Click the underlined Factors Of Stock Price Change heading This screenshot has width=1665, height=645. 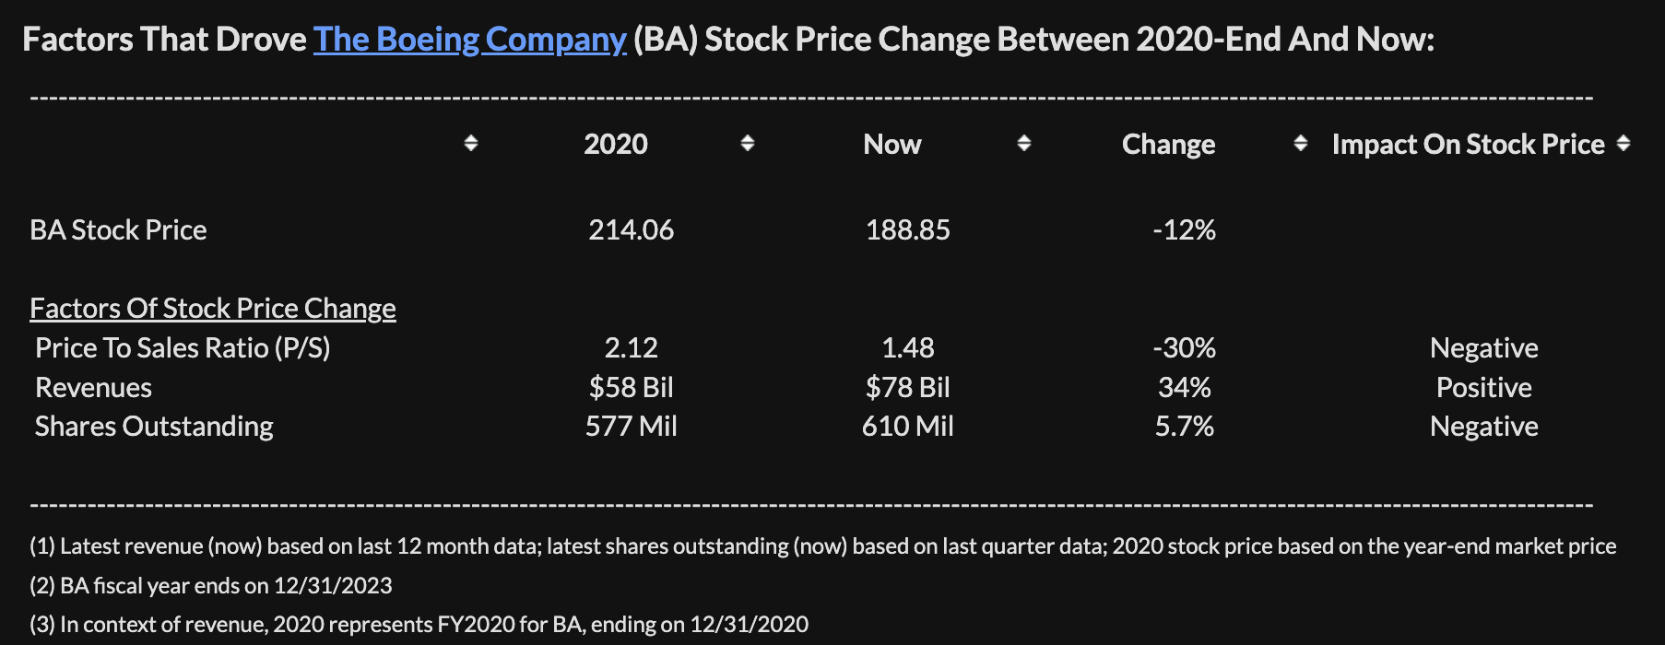pos(212,309)
